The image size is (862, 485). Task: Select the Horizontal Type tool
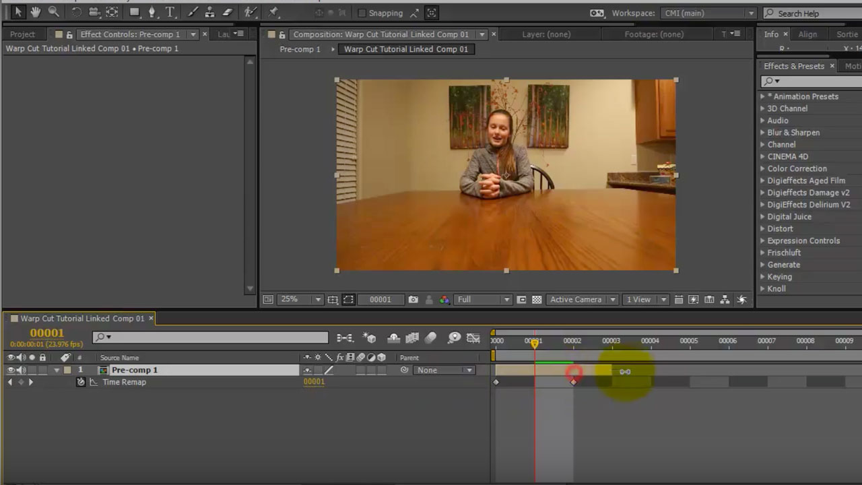tap(170, 12)
